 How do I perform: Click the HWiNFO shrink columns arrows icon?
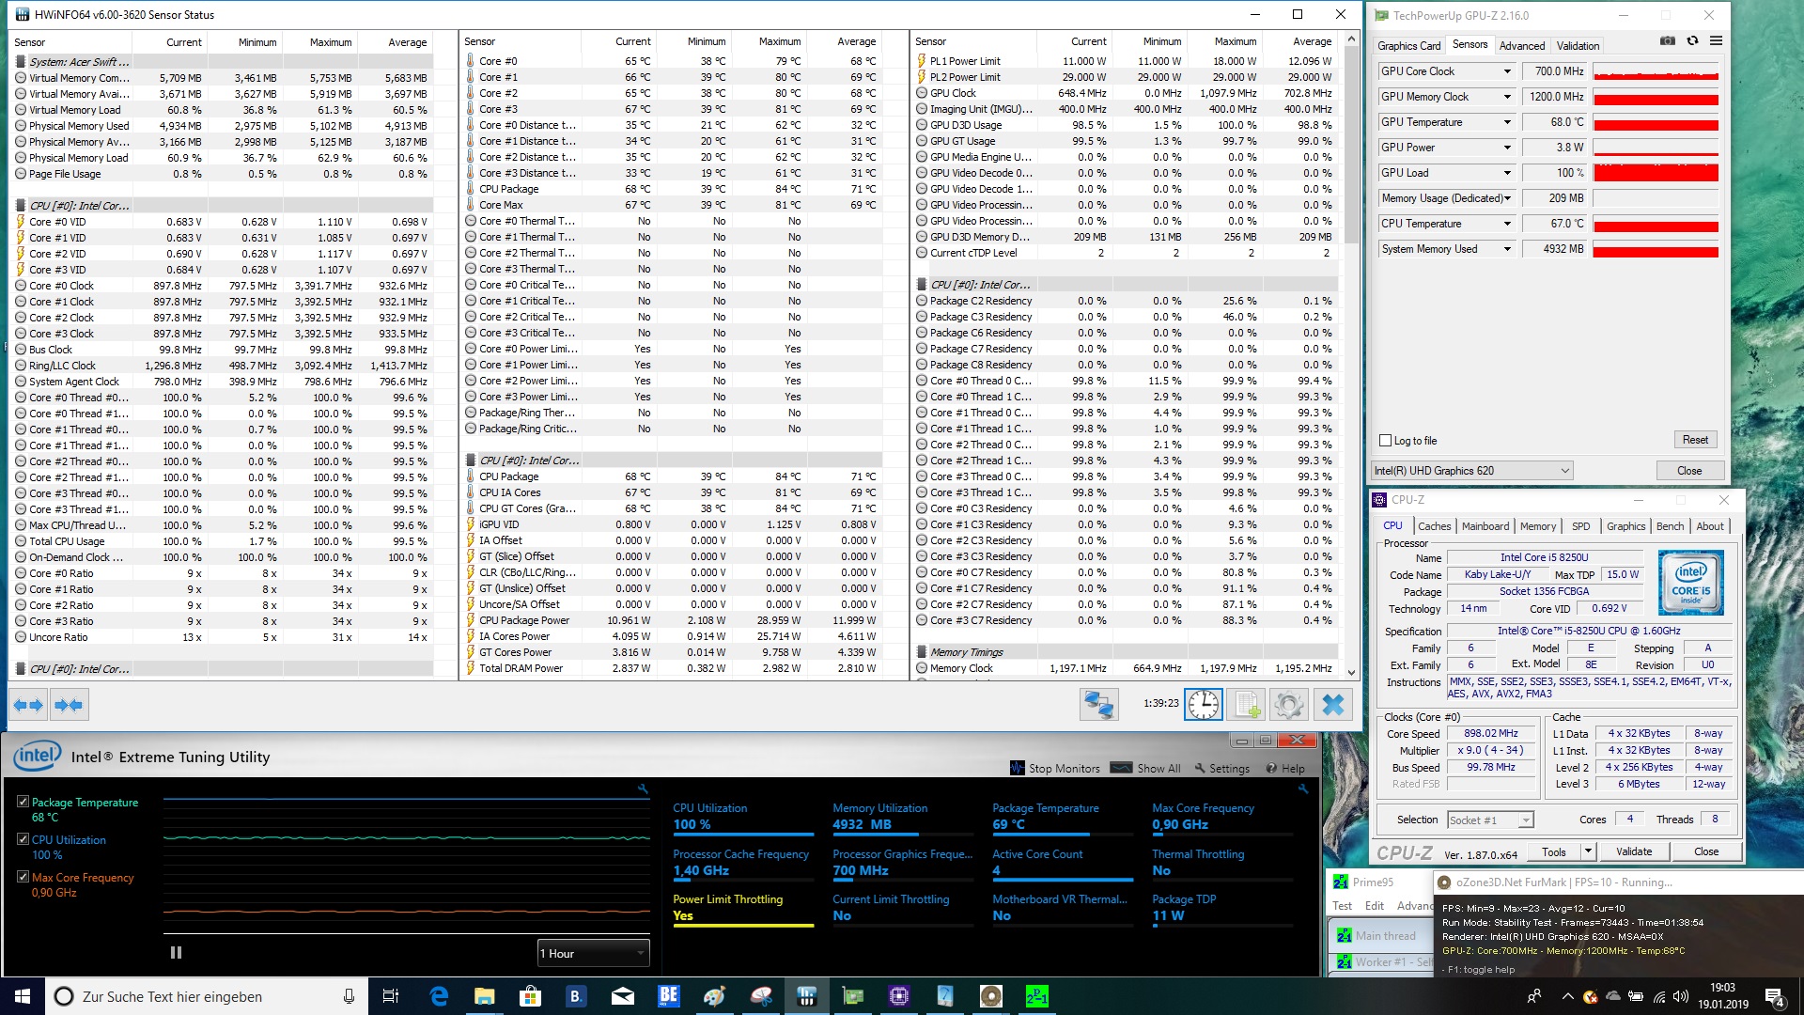69,704
